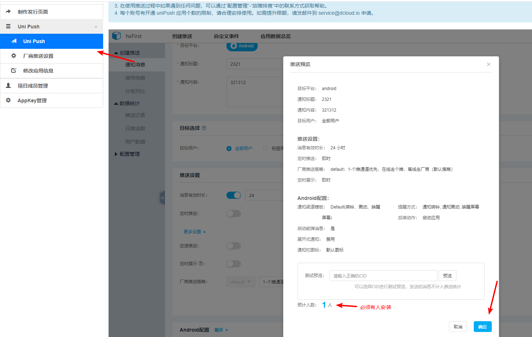Collapse the 创建推送 tree section
532x337 pixels.
click(116, 53)
